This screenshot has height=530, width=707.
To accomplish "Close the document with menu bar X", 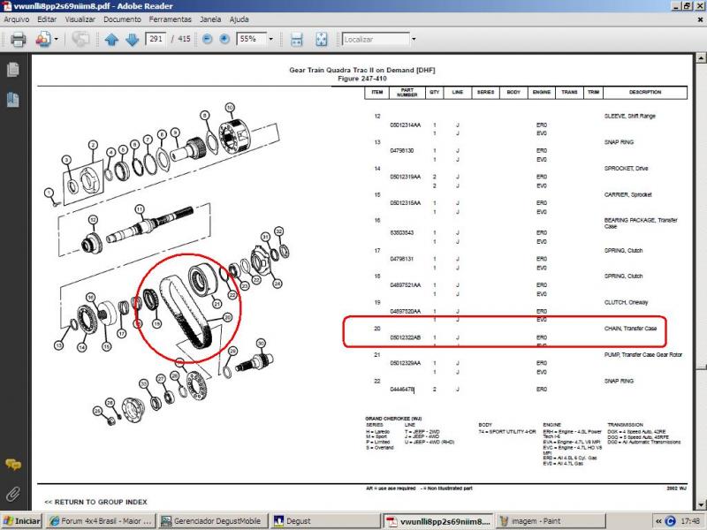I will pyautogui.click(x=700, y=19).
